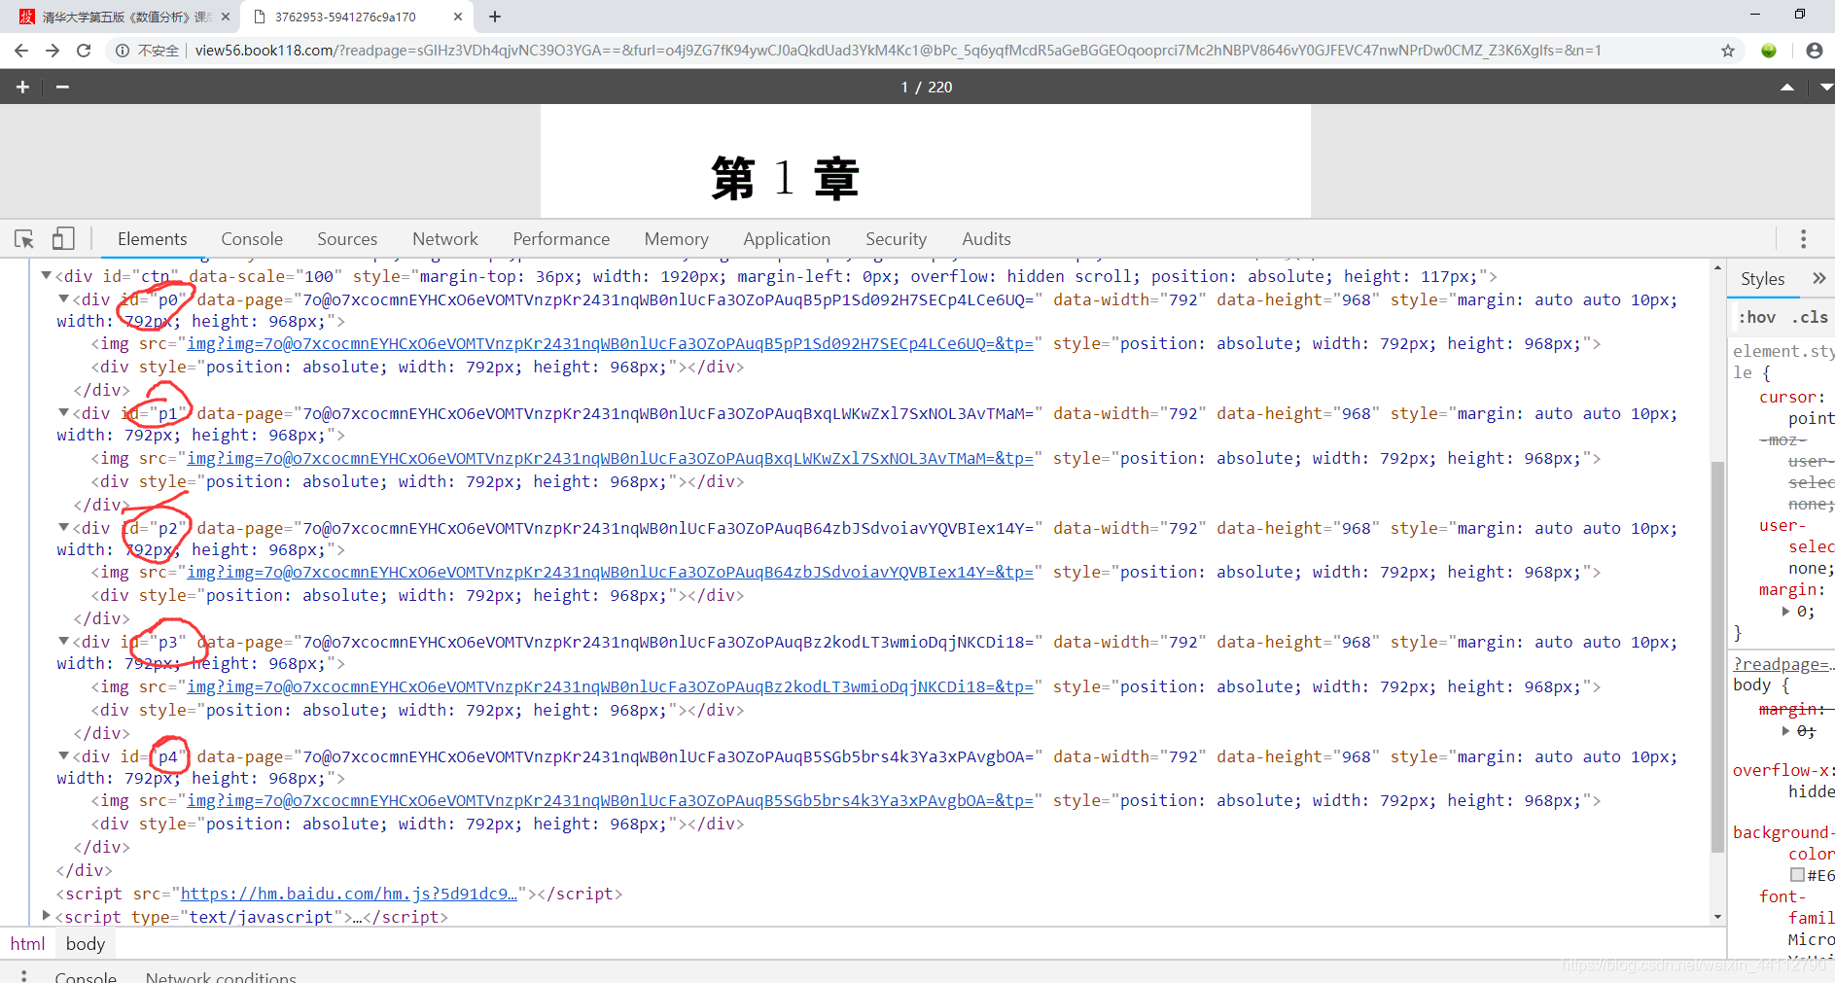Click the Elements panel vertical scrollbar
This screenshot has width=1835, height=983.
tap(1717, 656)
